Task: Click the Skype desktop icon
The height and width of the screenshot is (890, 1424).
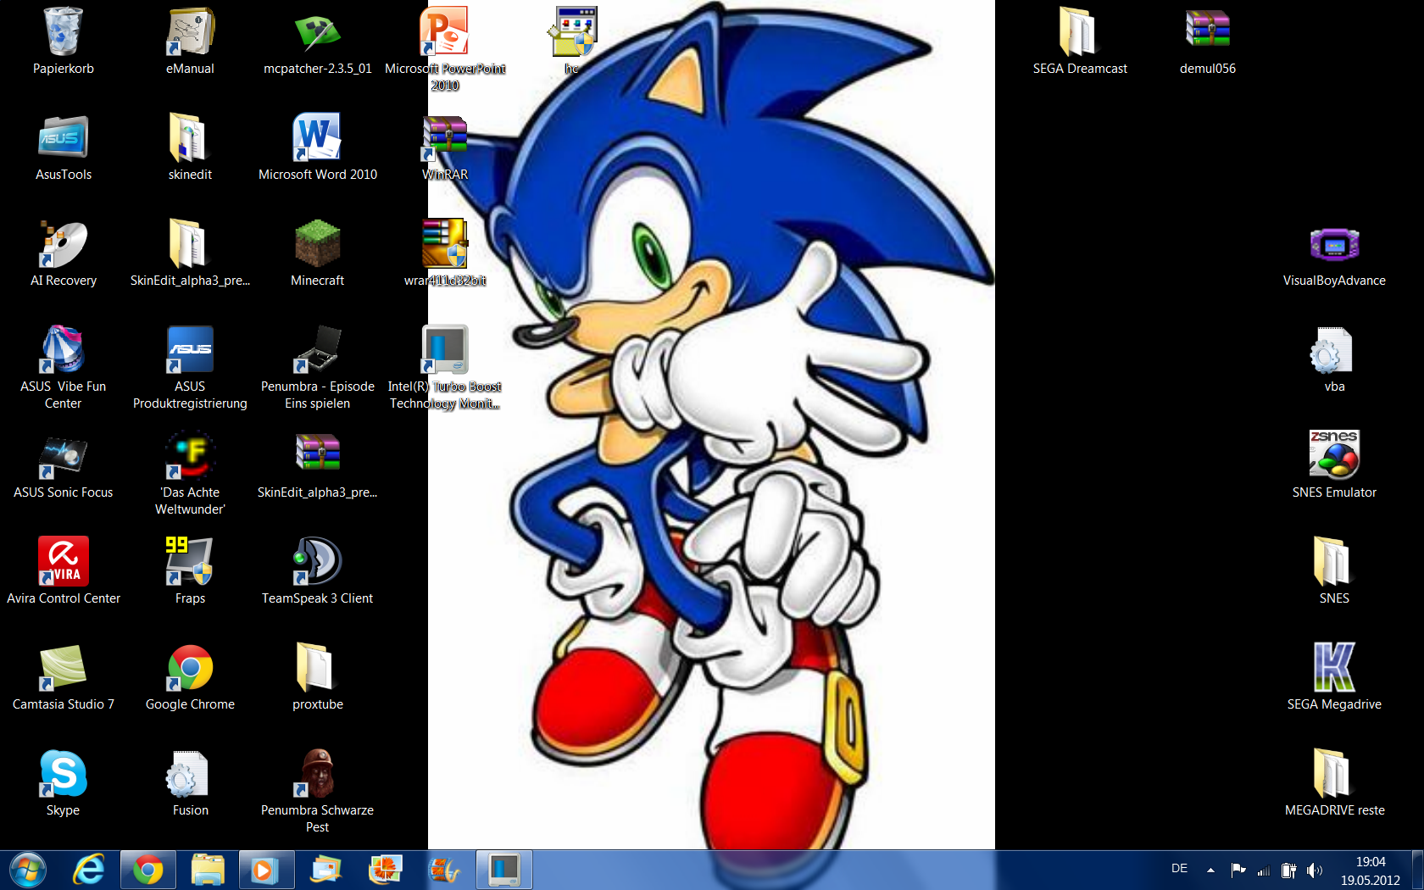Action: tap(63, 774)
